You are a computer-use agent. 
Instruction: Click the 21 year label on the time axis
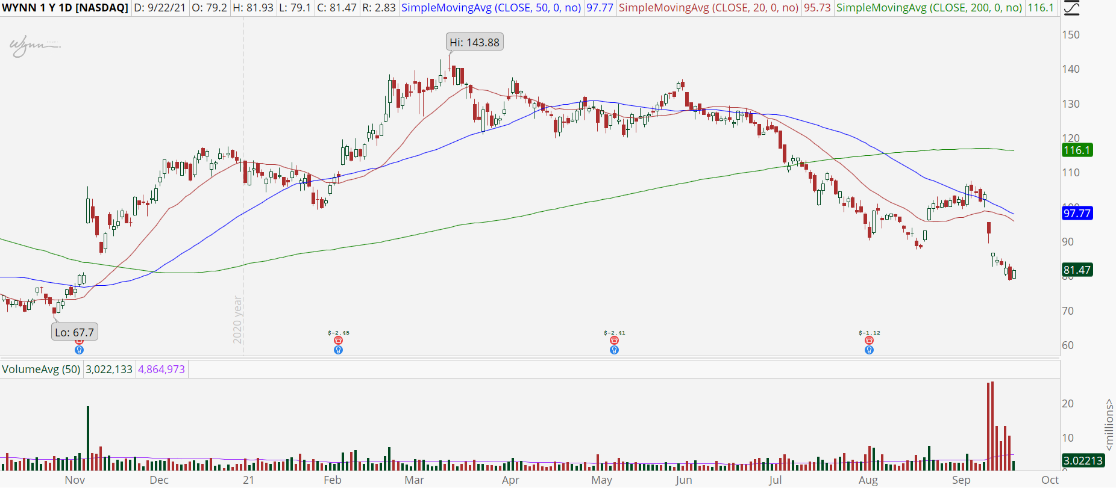click(248, 480)
